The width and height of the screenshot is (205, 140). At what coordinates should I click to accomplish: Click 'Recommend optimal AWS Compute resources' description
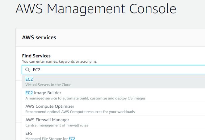click(x=80, y=112)
